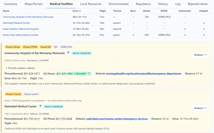
Task: Click the STEMI column header
Action: coord(164,11)
